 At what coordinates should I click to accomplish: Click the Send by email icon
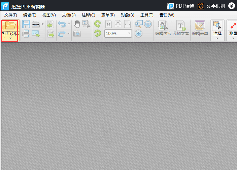pyautogui.click(x=36, y=34)
